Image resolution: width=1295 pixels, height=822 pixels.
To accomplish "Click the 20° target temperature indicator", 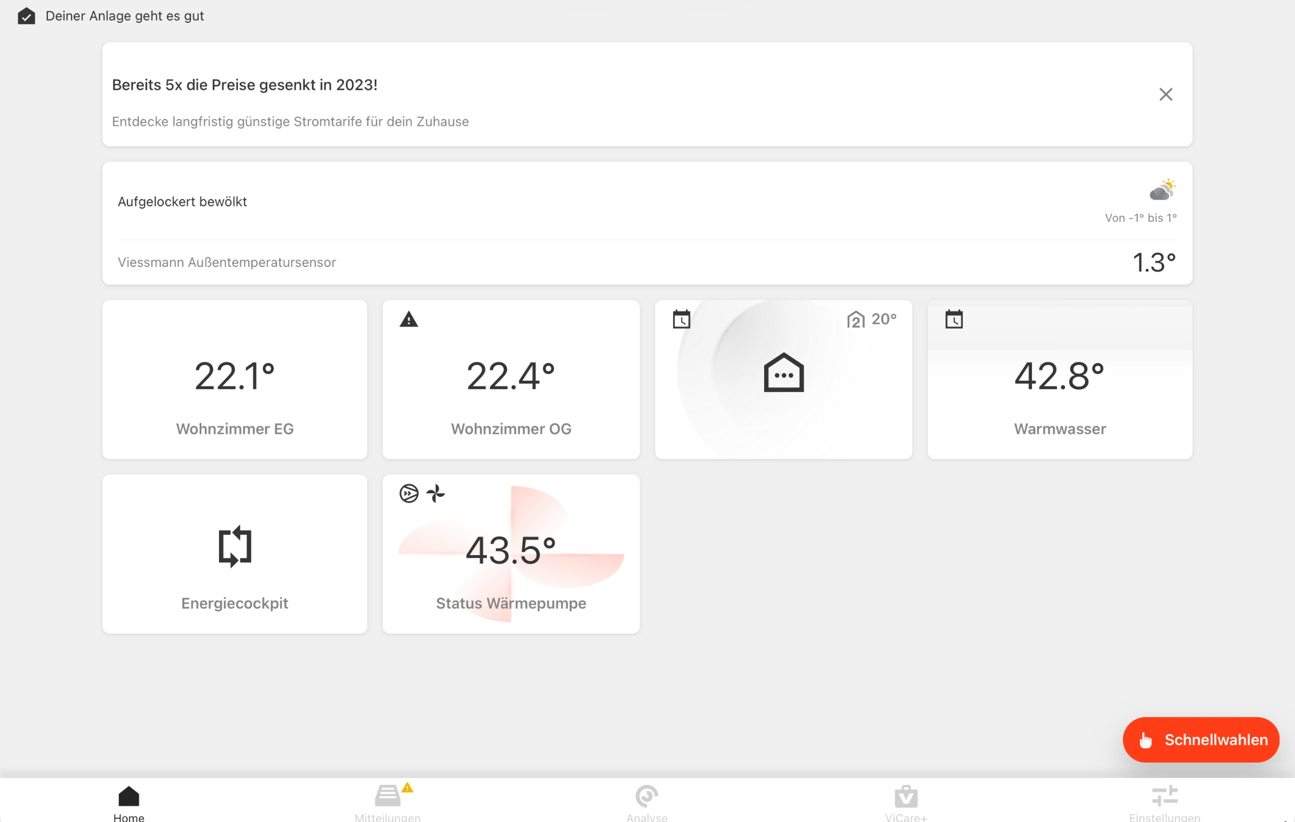I will point(872,320).
